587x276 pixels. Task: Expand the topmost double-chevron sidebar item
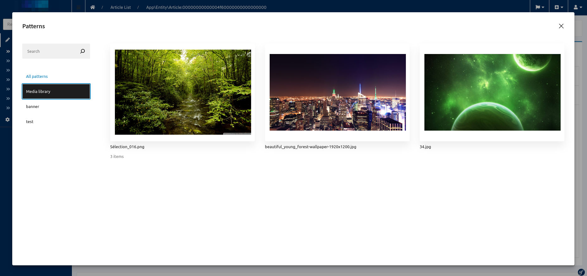(8, 51)
